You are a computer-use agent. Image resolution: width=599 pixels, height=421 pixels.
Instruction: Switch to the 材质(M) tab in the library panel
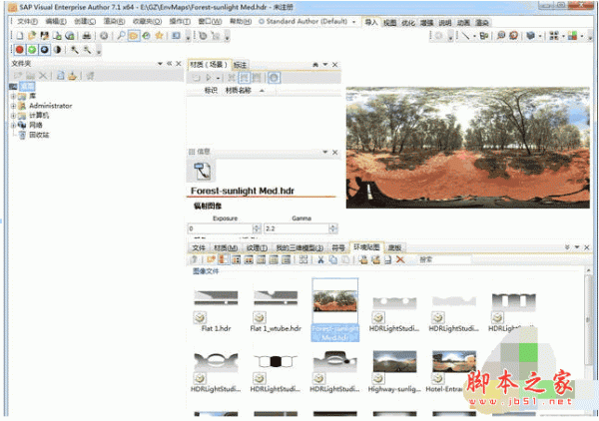(226, 248)
